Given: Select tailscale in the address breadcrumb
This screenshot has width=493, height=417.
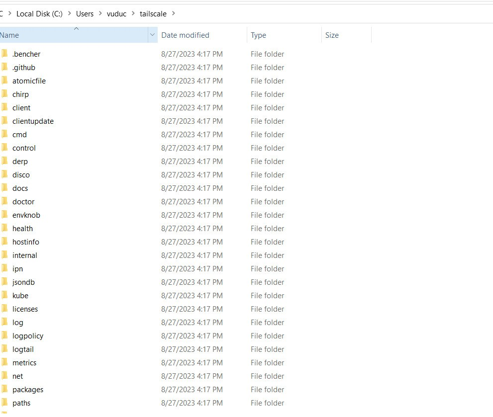Looking at the screenshot, I should click(153, 14).
